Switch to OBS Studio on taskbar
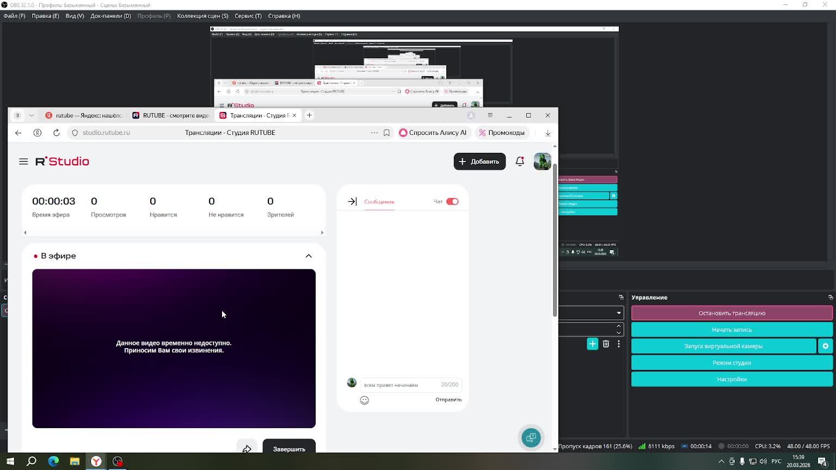This screenshot has width=836, height=470. coord(118,461)
